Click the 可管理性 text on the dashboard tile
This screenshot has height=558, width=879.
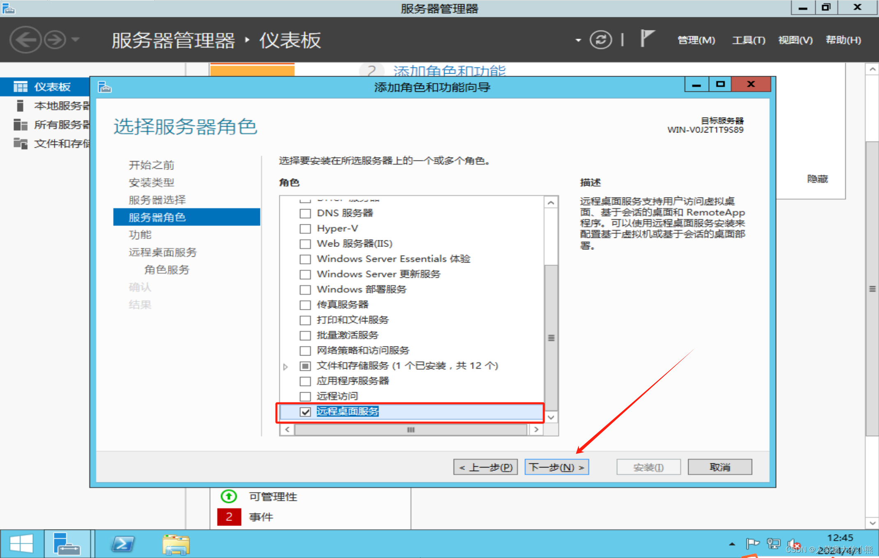coord(273,497)
